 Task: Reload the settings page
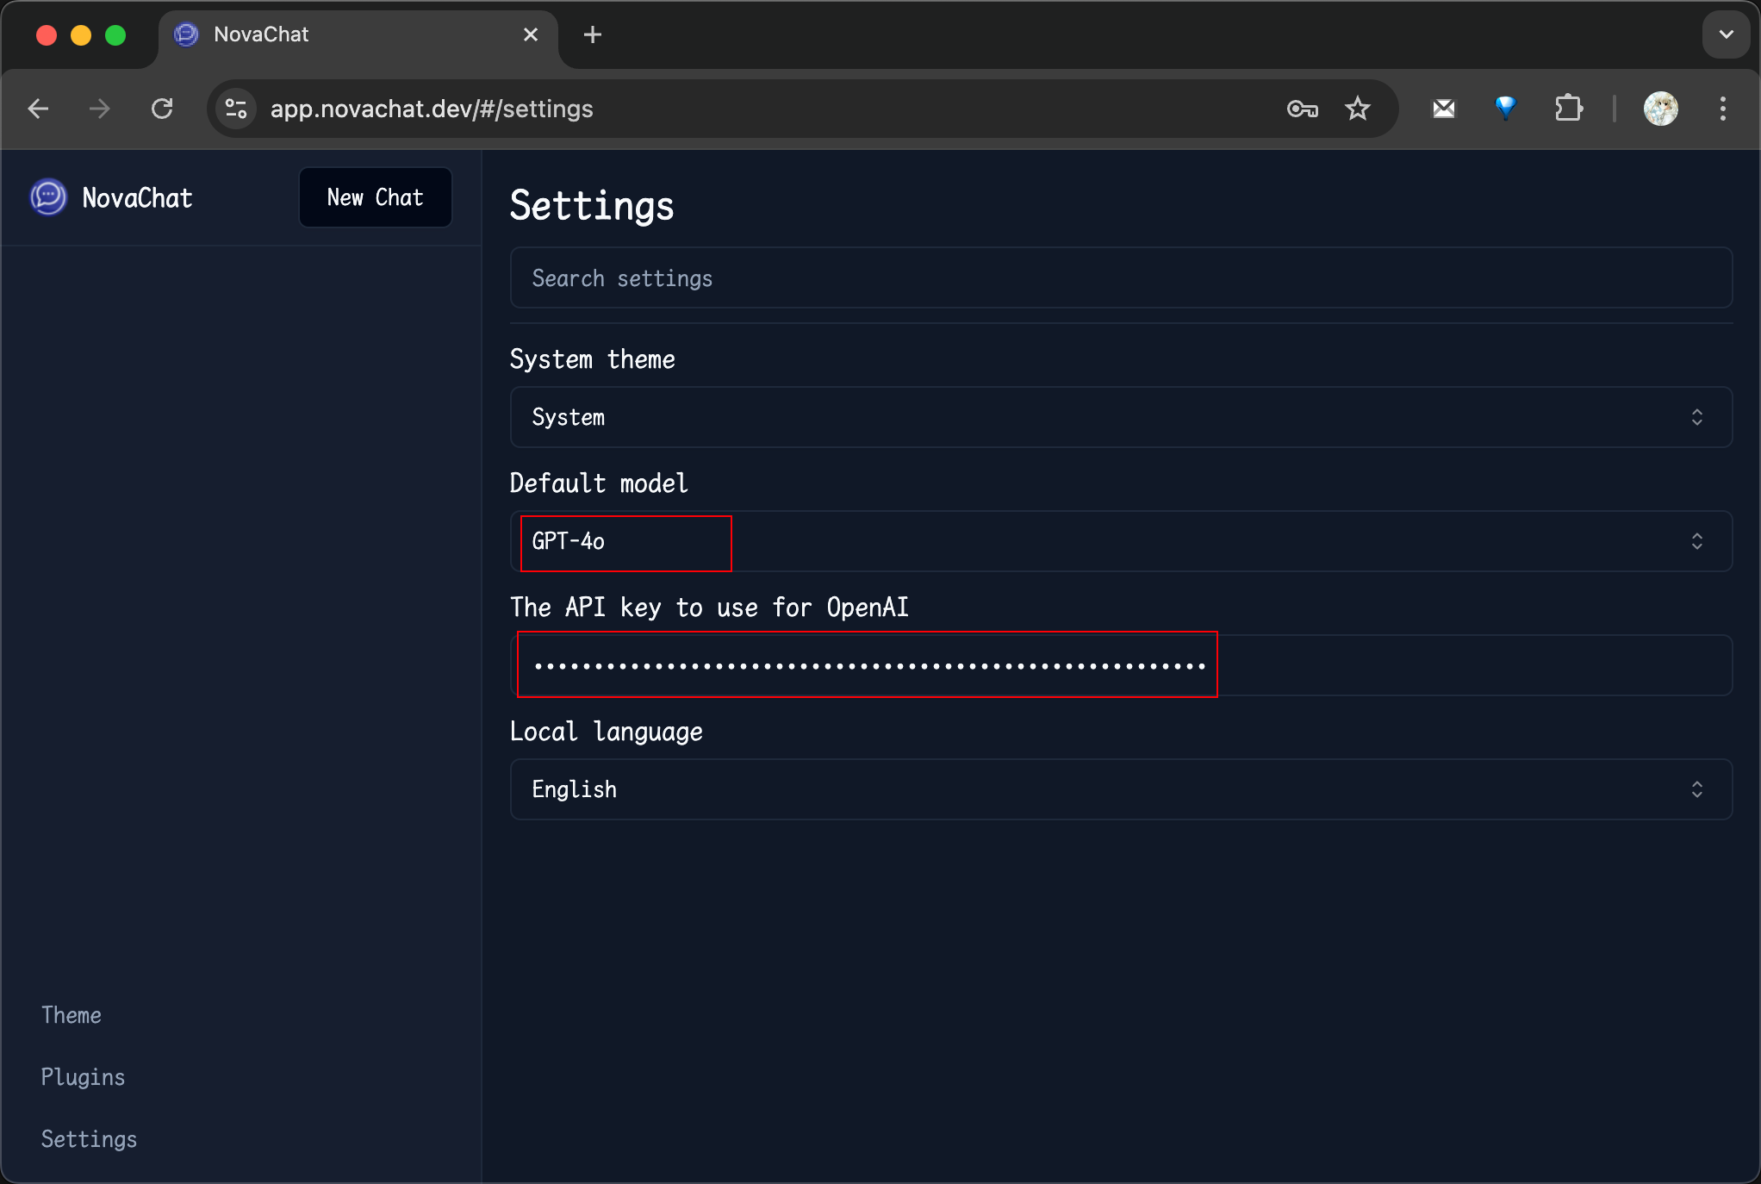tap(162, 109)
